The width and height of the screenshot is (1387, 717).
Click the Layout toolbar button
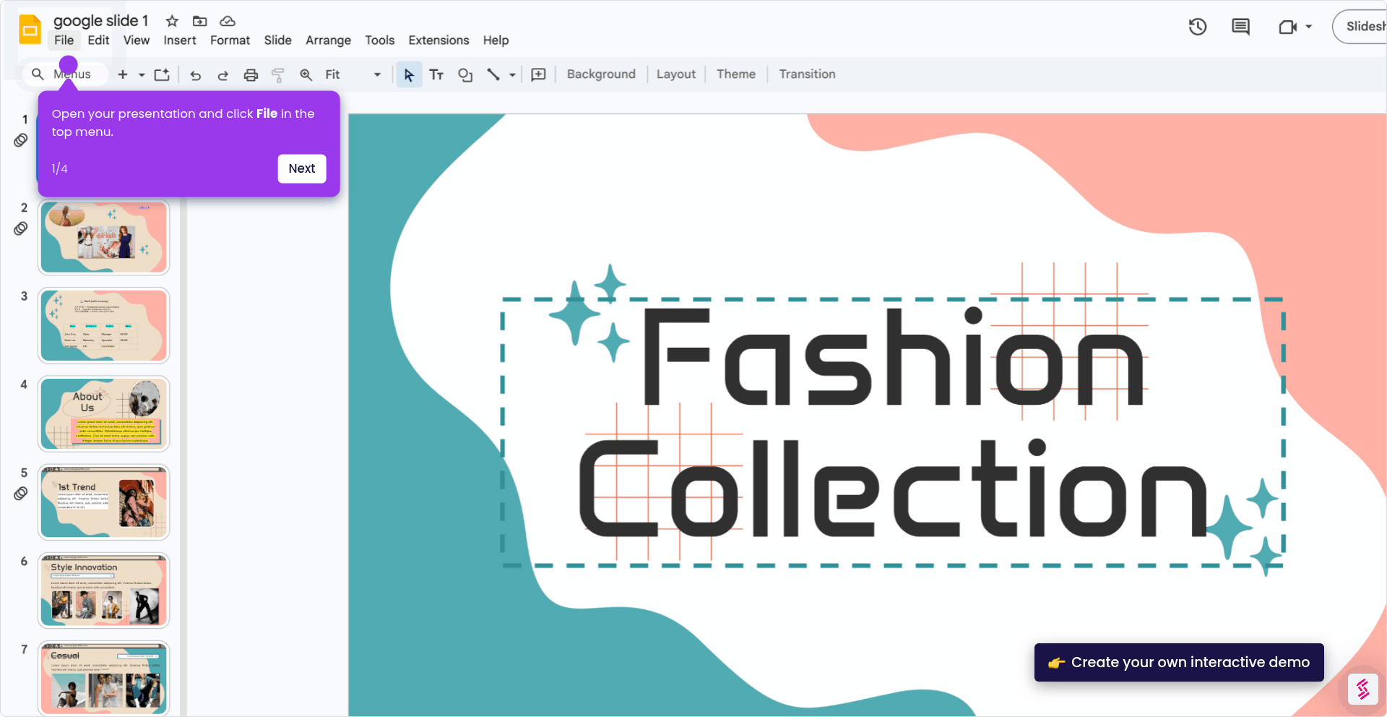[x=675, y=74]
